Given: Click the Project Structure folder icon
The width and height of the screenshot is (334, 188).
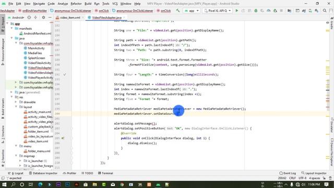Looking at the screenshot, I should [x=289, y=10].
